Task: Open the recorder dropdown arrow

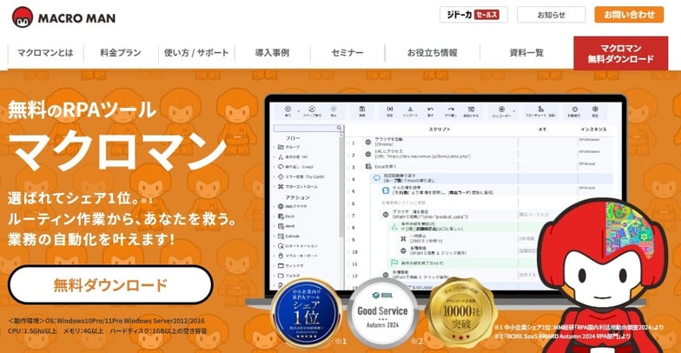Action: [514, 111]
